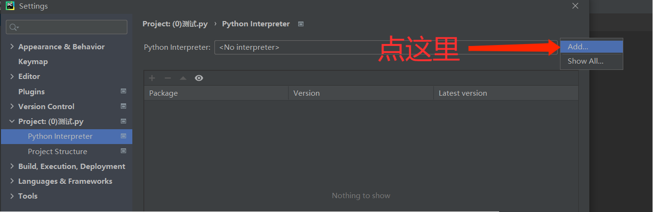Expand the Editor settings section
The height and width of the screenshot is (212, 653).
(12, 77)
